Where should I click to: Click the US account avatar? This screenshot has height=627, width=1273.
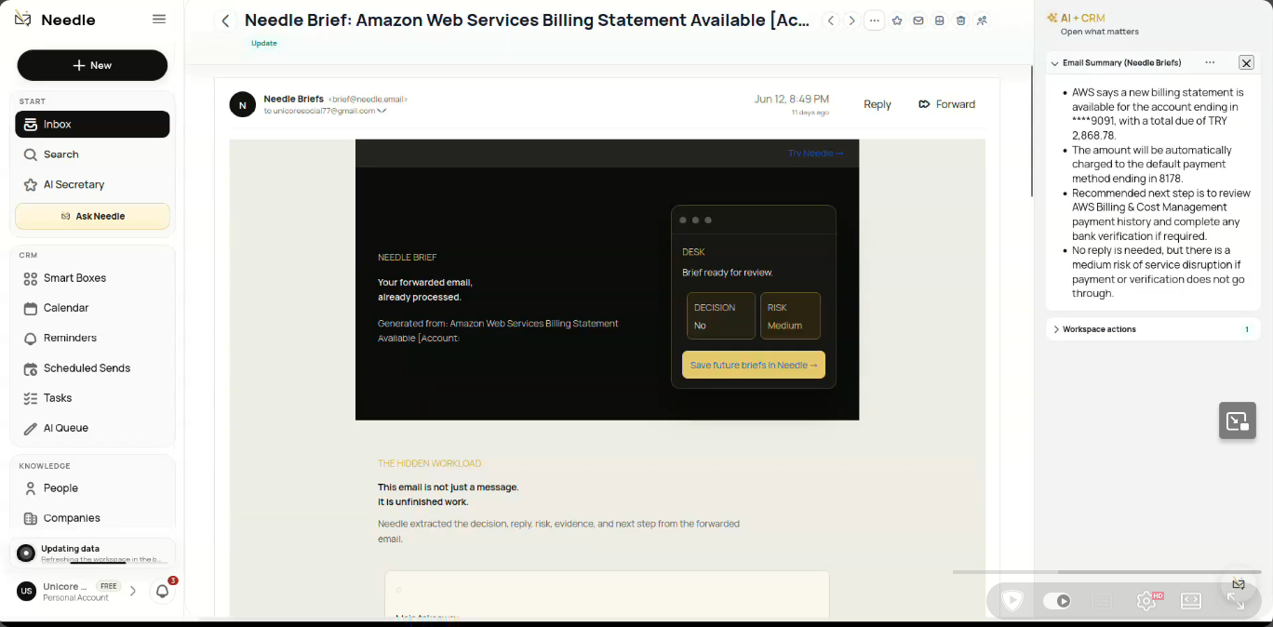pos(27,591)
